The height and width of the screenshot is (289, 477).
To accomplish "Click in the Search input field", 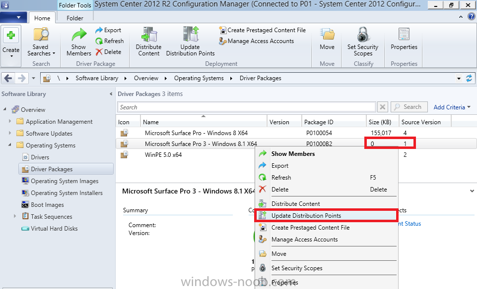I will [x=246, y=107].
